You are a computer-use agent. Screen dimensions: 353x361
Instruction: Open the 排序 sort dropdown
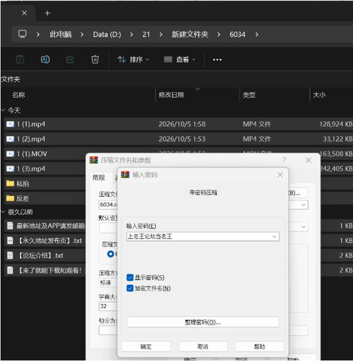(x=133, y=60)
